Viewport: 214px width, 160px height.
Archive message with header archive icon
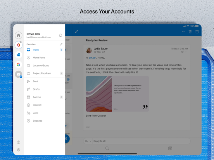[197, 32]
